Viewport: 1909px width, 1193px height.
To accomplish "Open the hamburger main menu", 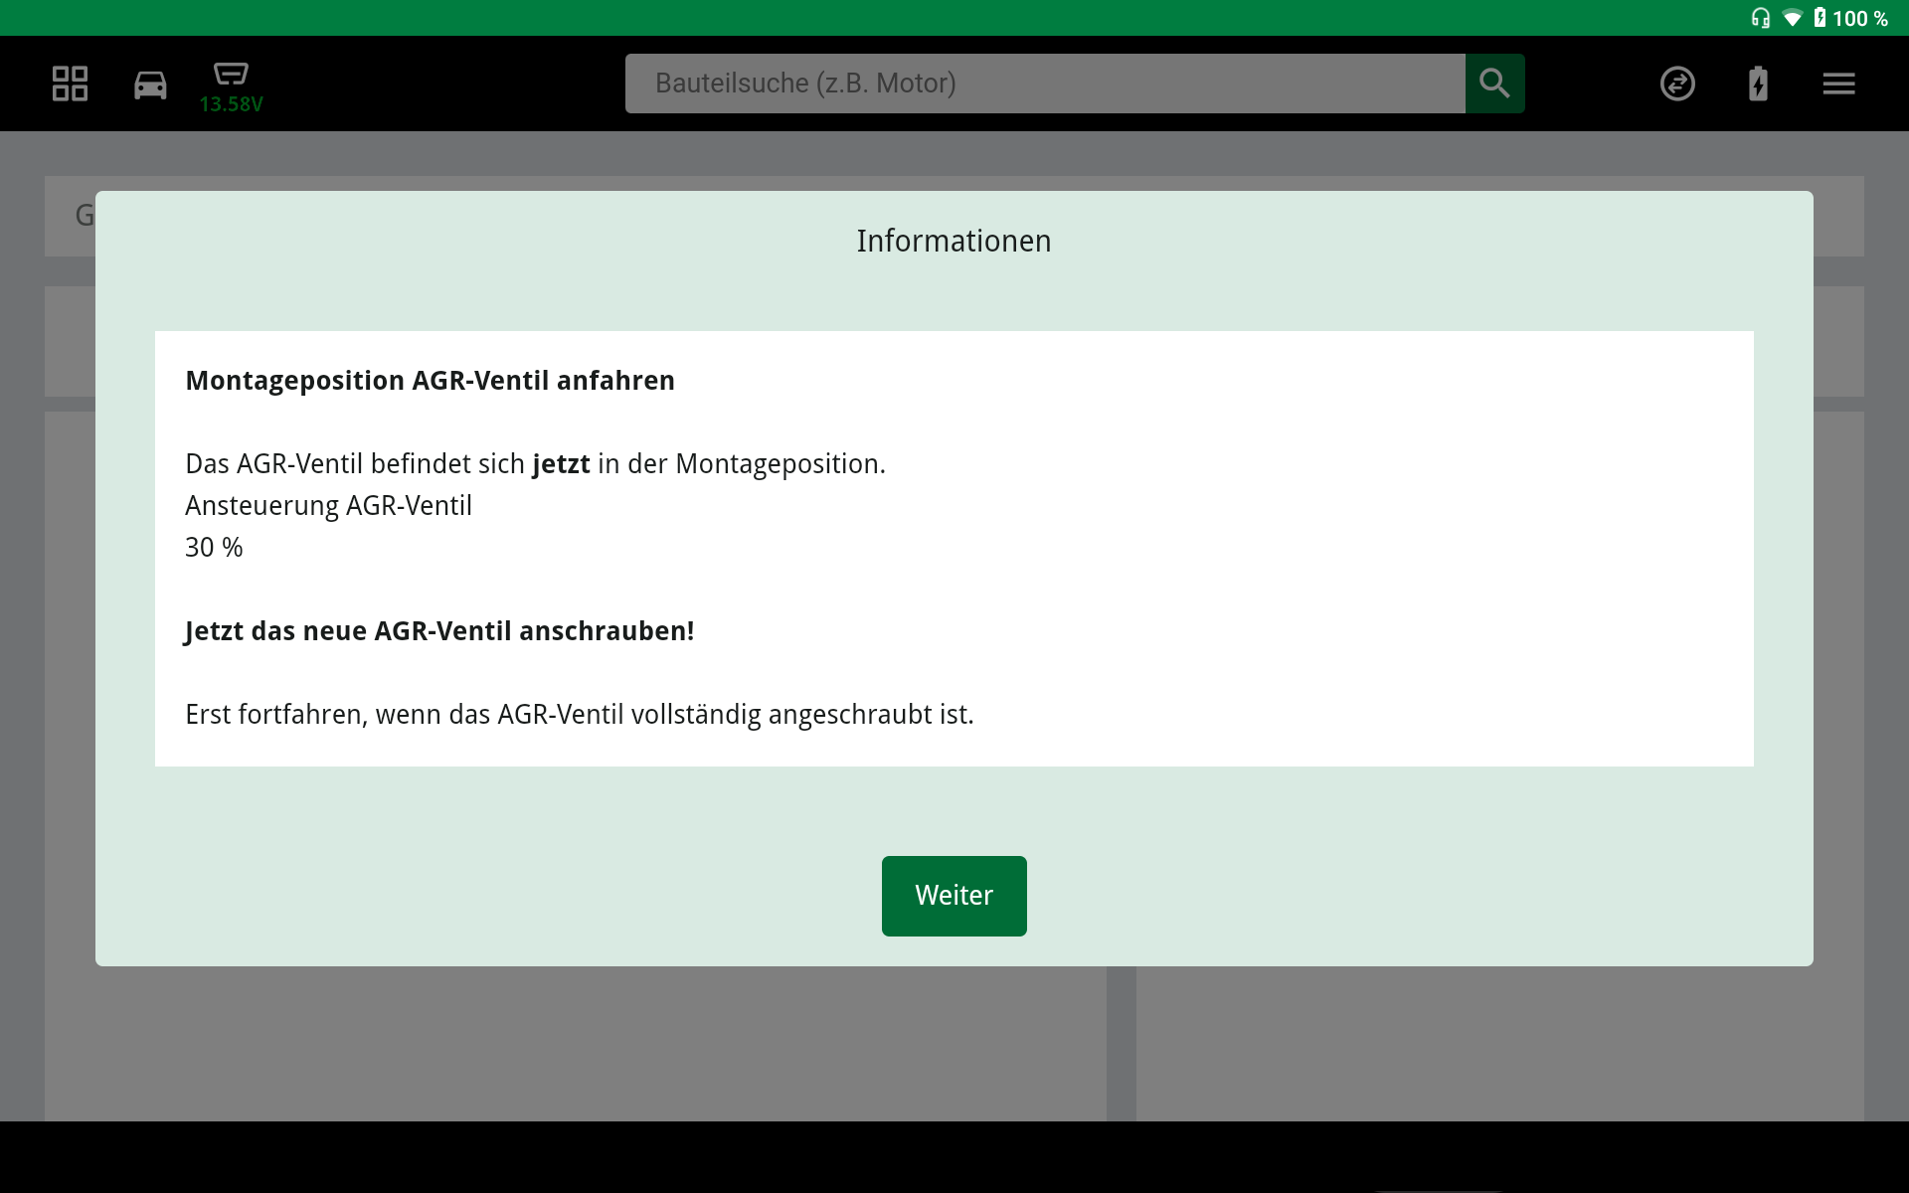I will (1838, 84).
